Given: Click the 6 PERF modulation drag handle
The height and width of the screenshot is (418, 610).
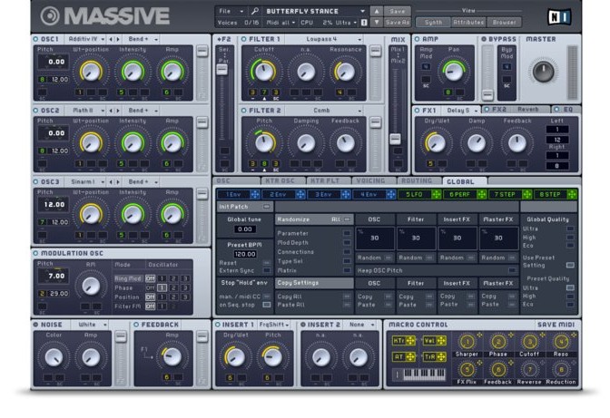Looking at the screenshot, I should (482, 195).
